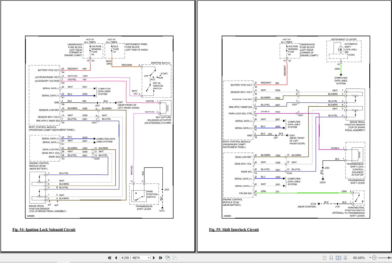Image resolution: width=392 pixels, height=263 pixels.
Task: Jump to the last page
Action: 160,258
